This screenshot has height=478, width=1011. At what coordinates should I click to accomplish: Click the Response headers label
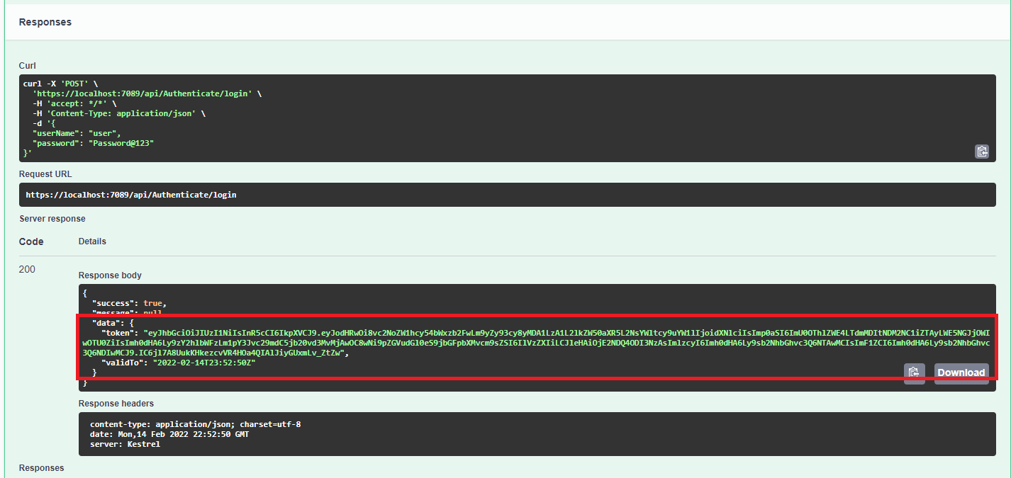coord(116,404)
